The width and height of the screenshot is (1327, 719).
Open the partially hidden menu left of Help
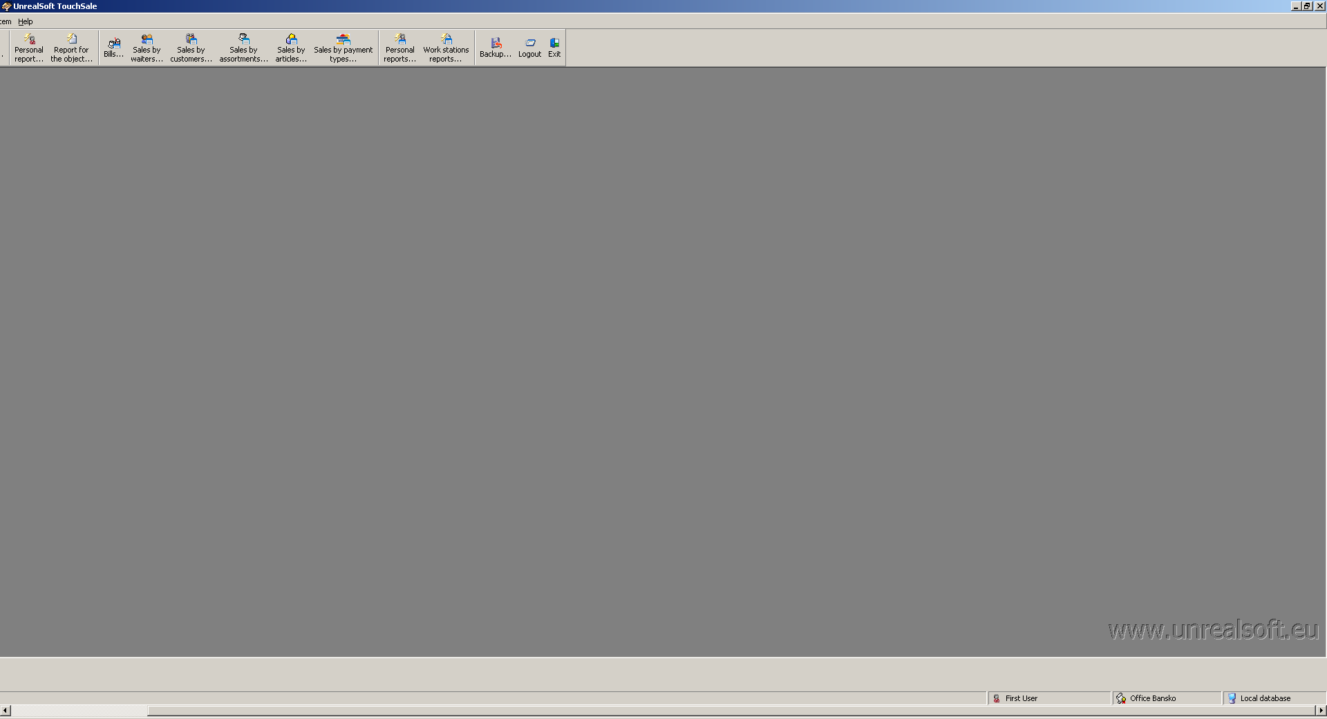6,21
